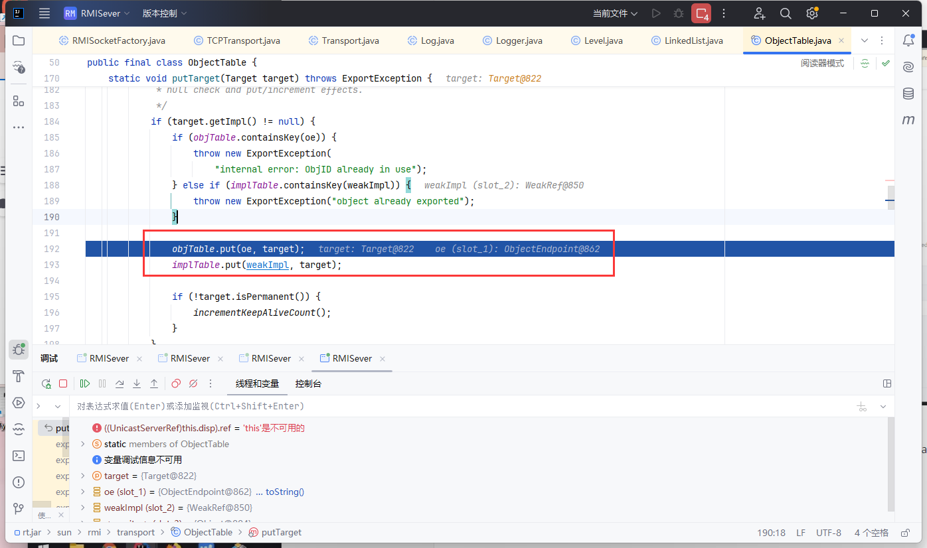This screenshot has width=927, height=548.
Task: Toggle Mute Breakpoints in debug toolbar
Action: (193, 383)
